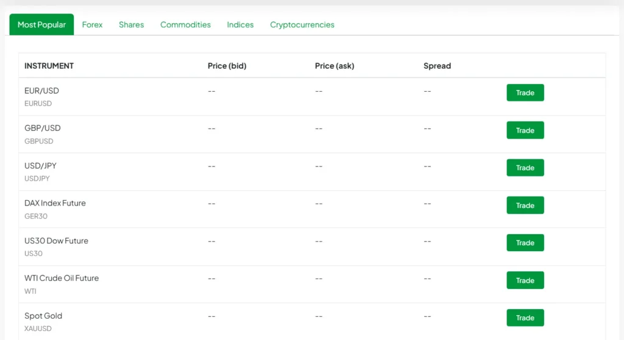This screenshot has height=340, width=624.
Task: Click Trade for DAX Index Future
Action: click(525, 206)
